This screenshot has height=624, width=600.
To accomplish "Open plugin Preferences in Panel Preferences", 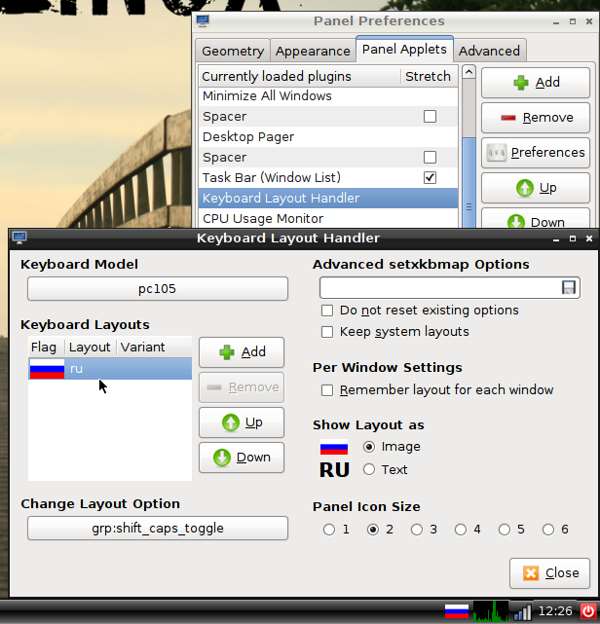I will (x=536, y=153).
